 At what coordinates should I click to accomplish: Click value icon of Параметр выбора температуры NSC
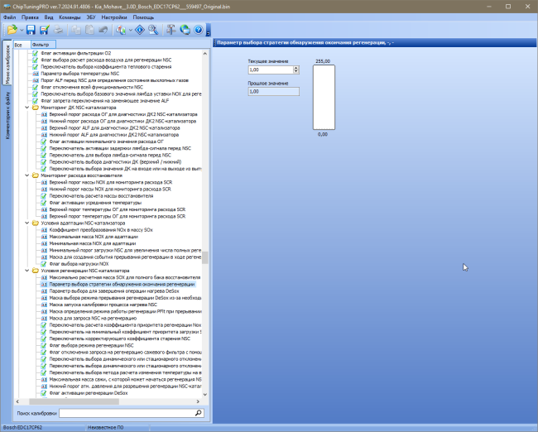(36, 74)
